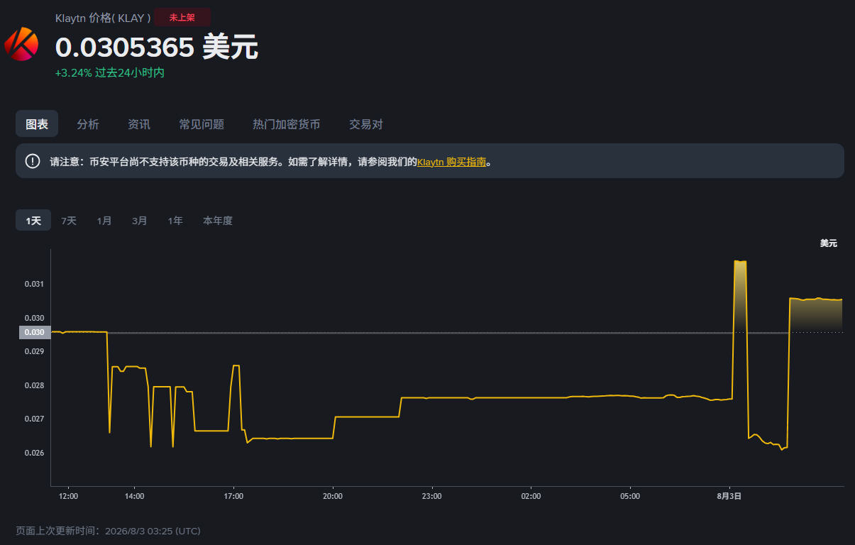The image size is (855, 545).
Task: Click the 0.026 y-axis label
Action: click(x=34, y=453)
